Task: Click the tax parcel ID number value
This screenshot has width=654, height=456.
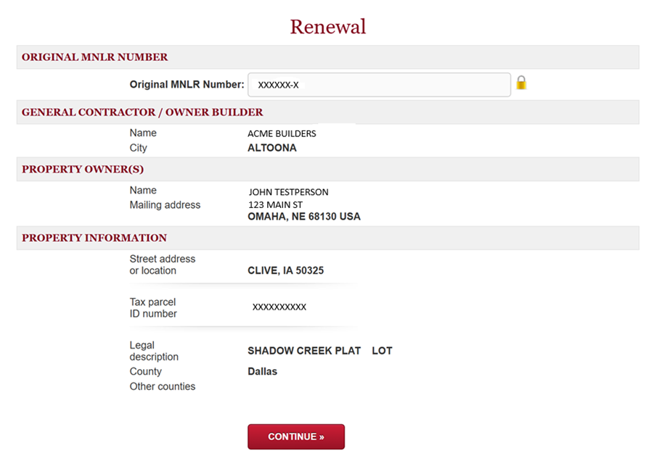Action: (278, 307)
